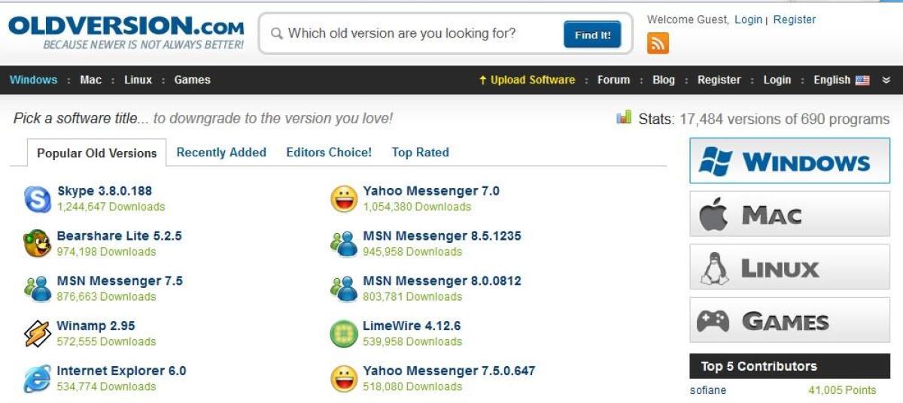Click the OldVersion.com logo
The height and width of the screenshot is (403, 903).
coord(126,33)
